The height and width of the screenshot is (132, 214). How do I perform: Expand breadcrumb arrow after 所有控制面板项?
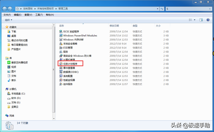click(x=56, y=9)
